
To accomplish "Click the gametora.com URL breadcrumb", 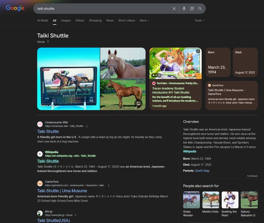I will [75, 186].
